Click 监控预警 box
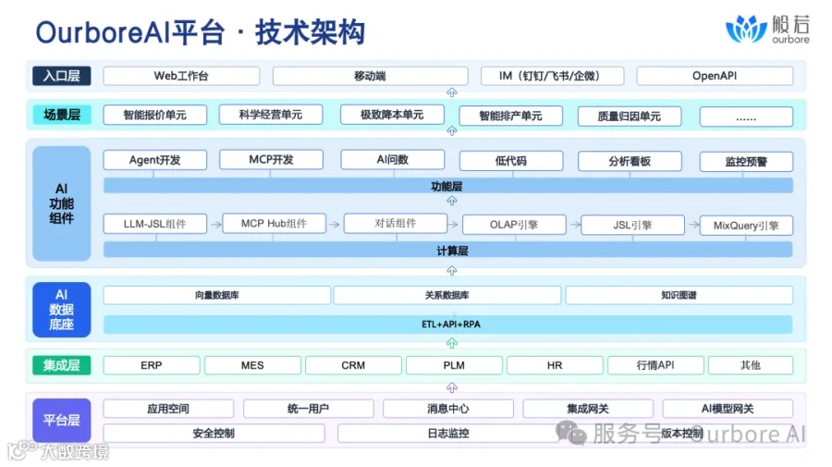 click(x=747, y=161)
